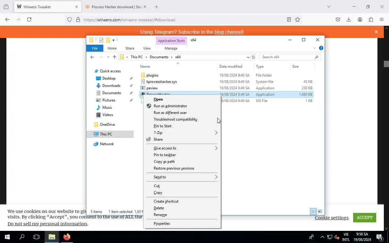The width and height of the screenshot is (389, 243).
Task: Open Firefox downloads panel
Action: click(349, 19)
